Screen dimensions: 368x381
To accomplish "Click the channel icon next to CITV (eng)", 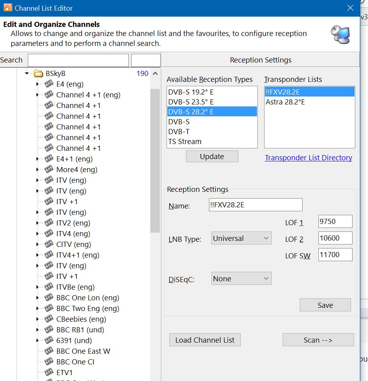I will [49, 244].
